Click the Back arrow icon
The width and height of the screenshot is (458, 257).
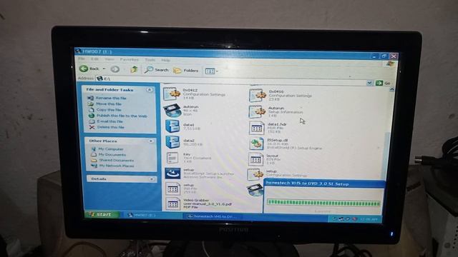[x=84, y=69]
